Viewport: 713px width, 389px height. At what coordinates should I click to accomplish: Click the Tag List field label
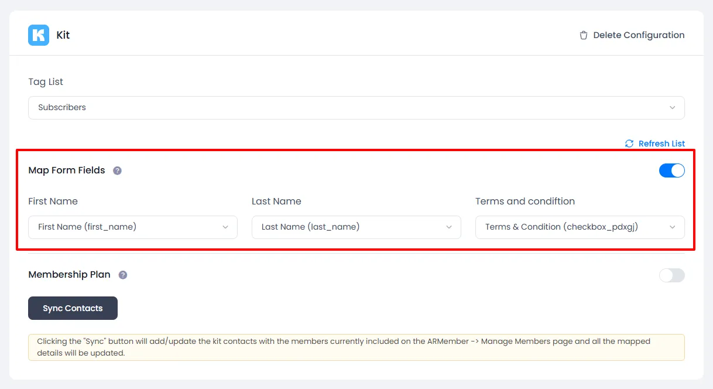pos(46,82)
